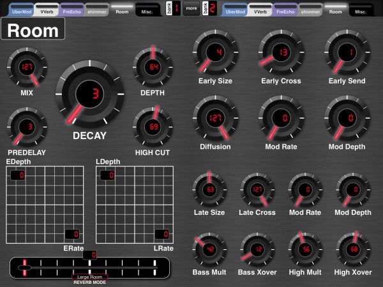Screen dimensions: 383x287
Task: Click the 68 readout in High Xover knob
Action: (x=353, y=249)
